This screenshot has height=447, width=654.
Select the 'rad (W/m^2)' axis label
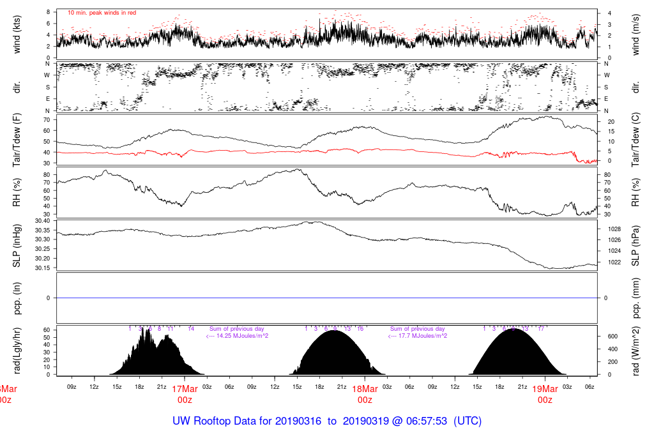point(635,351)
